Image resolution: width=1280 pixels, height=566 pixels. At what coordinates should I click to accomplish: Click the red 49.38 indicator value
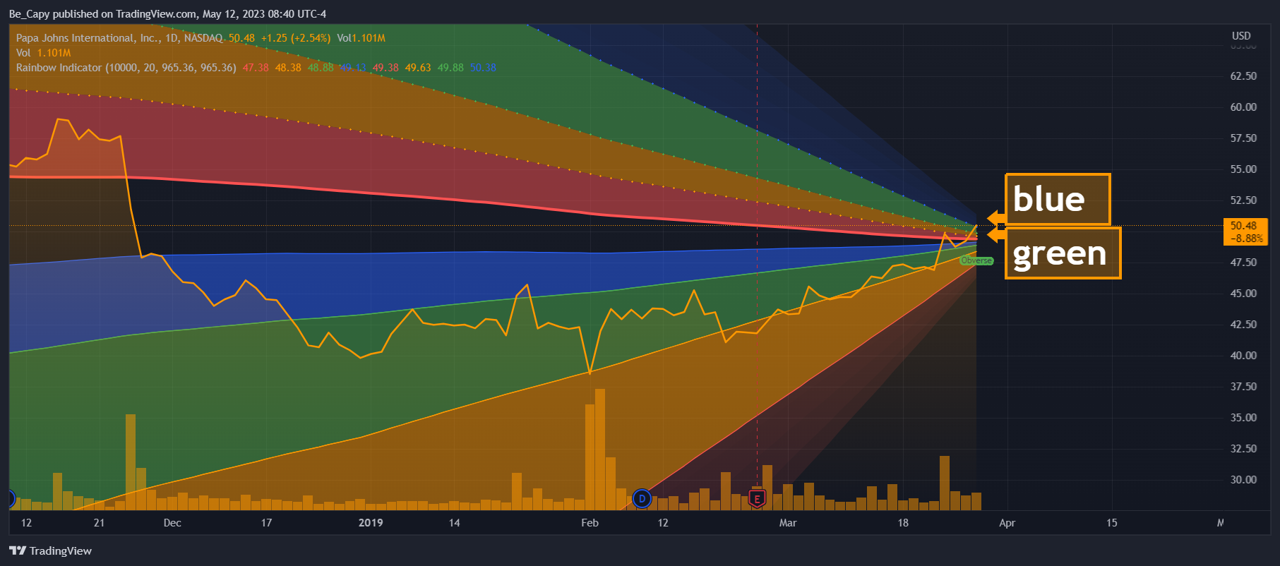pyautogui.click(x=385, y=68)
